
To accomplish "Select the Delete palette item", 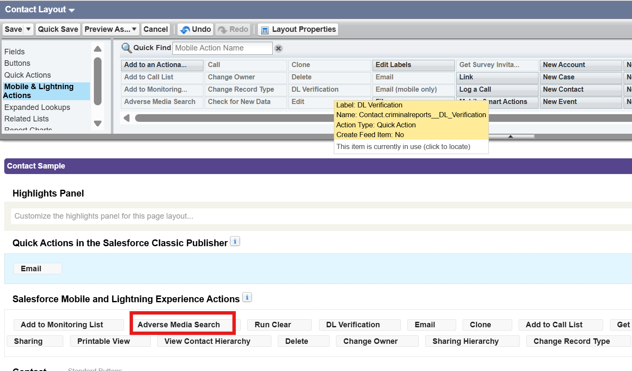I will pyautogui.click(x=330, y=77).
